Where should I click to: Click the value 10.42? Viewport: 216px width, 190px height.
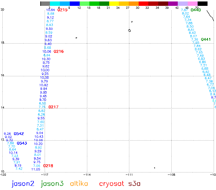coord(44,85)
